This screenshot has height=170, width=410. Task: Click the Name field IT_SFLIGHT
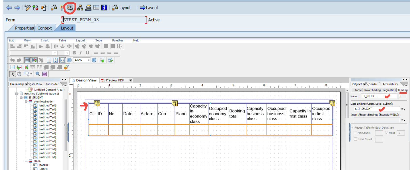379,96
